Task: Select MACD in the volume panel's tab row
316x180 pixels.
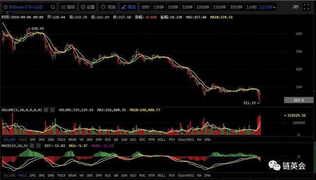Action: (22, 139)
